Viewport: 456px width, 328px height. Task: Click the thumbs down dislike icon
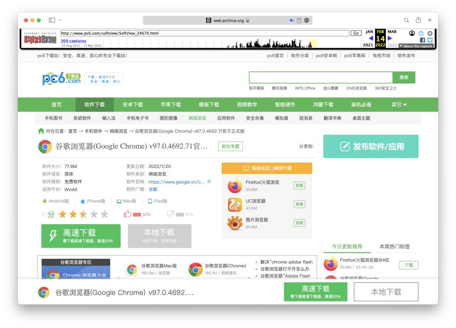point(170,214)
